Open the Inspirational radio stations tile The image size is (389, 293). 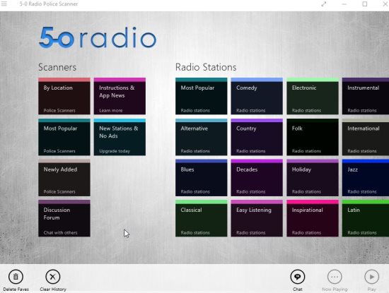[313, 218]
